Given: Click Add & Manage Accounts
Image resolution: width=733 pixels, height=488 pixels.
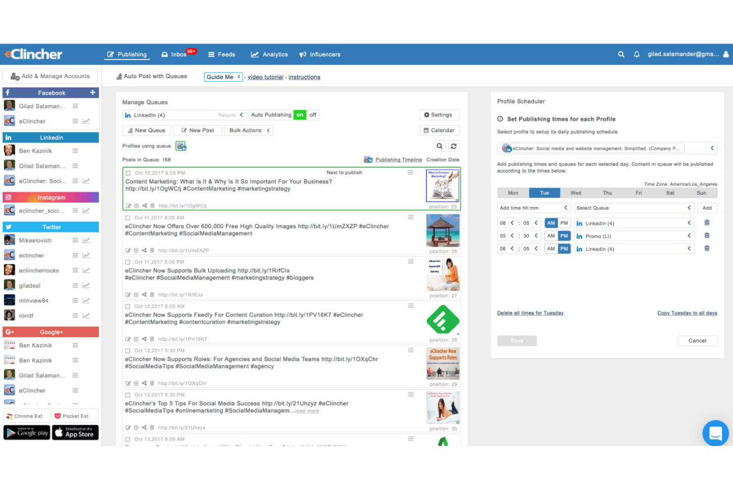Looking at the screenshot, I should [50, 76].
